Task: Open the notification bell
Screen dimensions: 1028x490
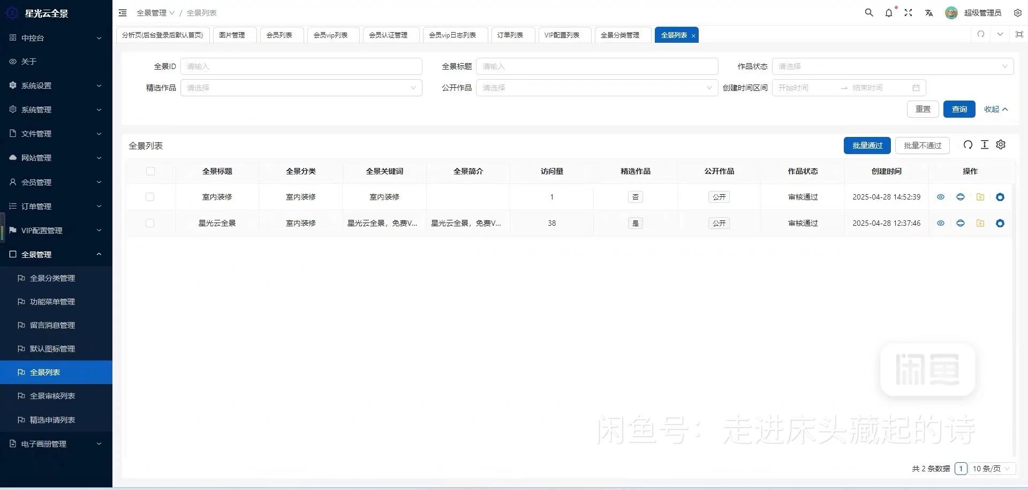Action: (889, 12)
